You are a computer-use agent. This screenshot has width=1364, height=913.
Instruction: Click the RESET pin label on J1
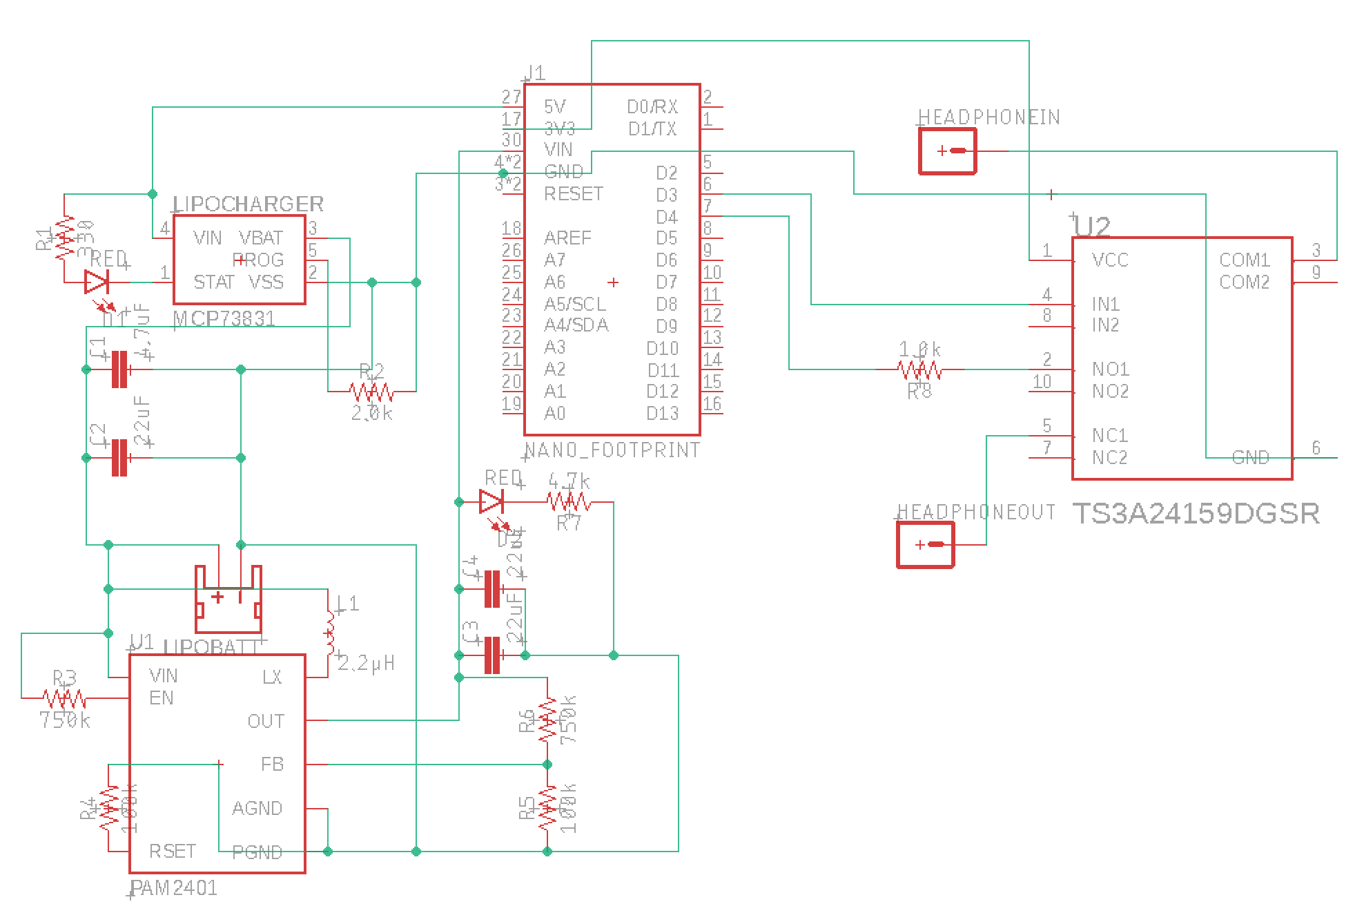click(x=574, y=193)
